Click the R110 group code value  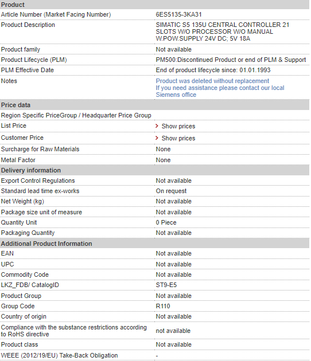click(163, 306)
